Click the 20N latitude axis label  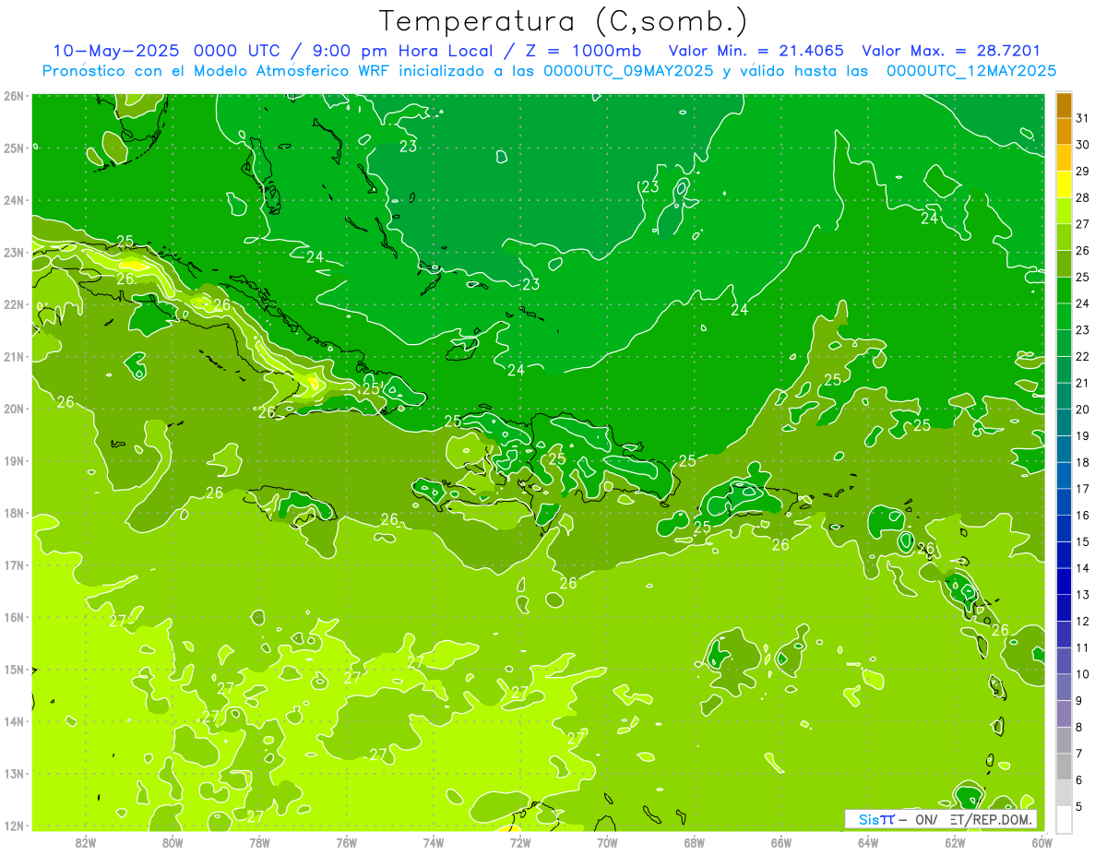click(14, 408)
